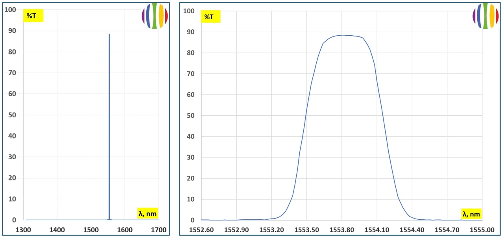Click the 'λ, nm' label in left chart
The image size is (502, 237).
pos(148,213)
